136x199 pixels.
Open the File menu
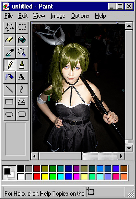click(9, 16)
